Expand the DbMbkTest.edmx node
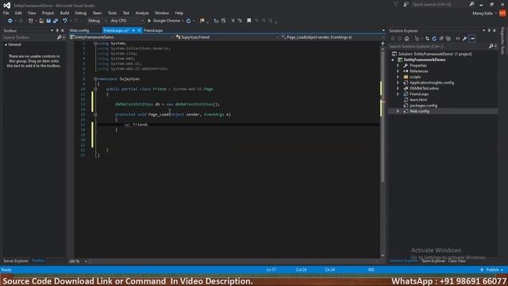Image resolution: width=508 pixels, height=286 pixels. pos(398,88)
